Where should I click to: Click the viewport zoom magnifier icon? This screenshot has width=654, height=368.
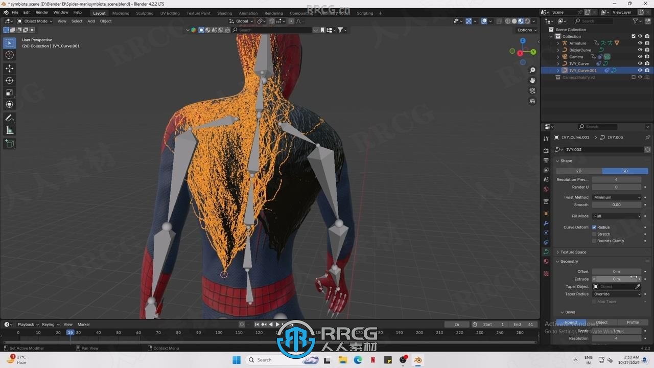tap(532, 71)
